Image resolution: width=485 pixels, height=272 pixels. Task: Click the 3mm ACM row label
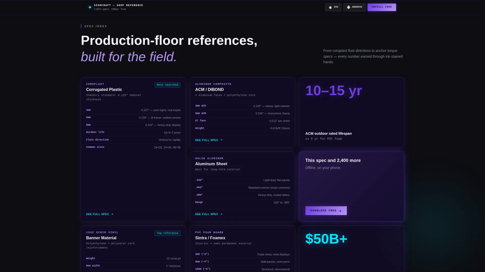201,106
